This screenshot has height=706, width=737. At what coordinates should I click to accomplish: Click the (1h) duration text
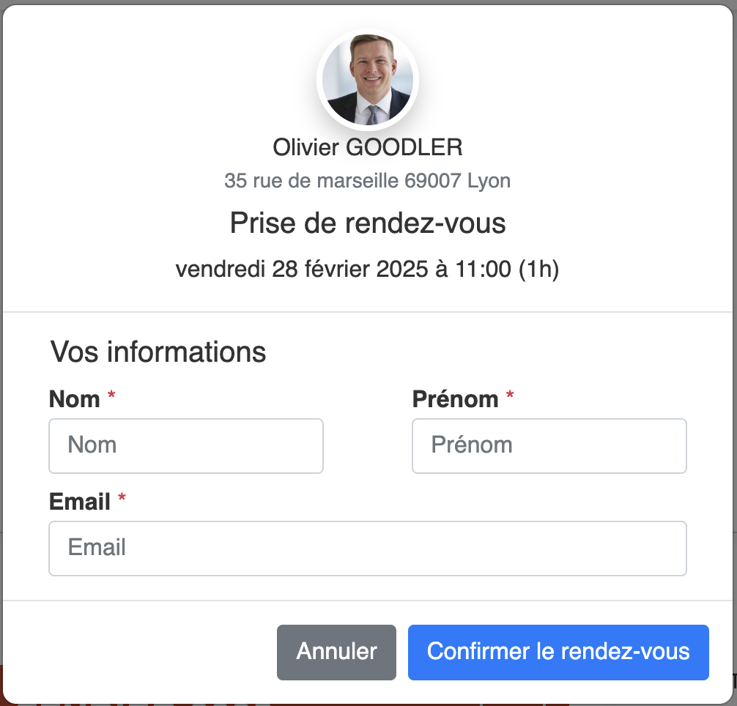538,270
